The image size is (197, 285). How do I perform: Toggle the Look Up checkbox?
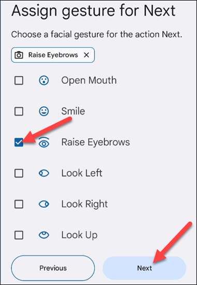coord(19,235)
